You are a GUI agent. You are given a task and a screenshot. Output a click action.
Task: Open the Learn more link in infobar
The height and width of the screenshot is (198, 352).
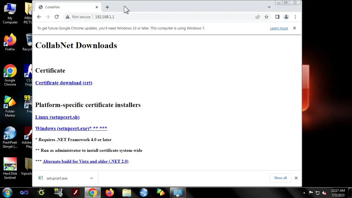click(279, 28)
